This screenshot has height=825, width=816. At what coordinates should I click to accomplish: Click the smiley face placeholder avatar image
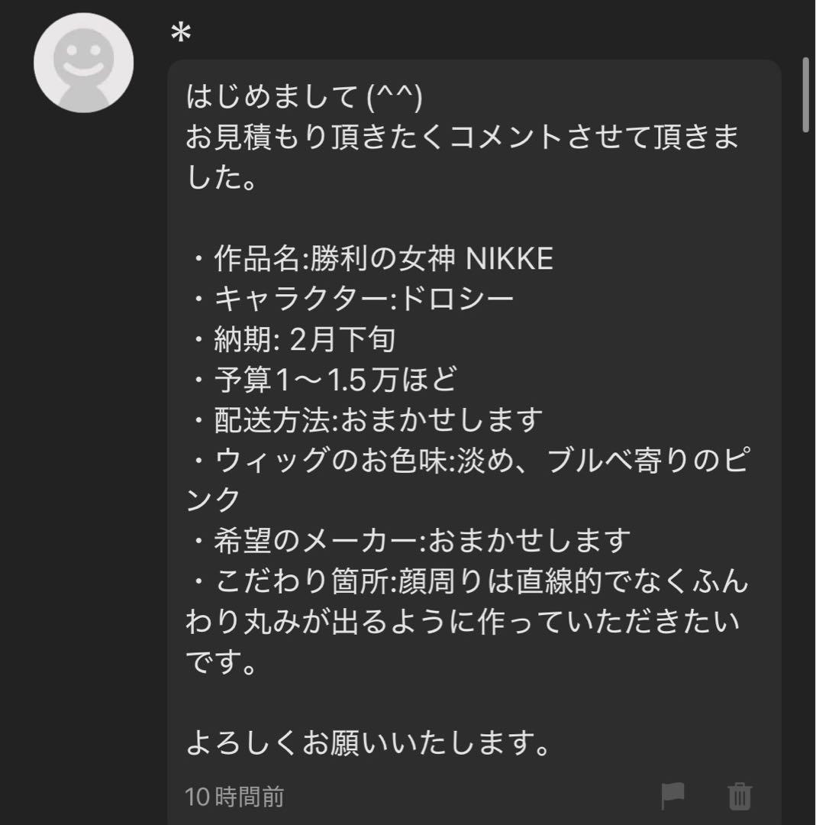coord(82,61)
